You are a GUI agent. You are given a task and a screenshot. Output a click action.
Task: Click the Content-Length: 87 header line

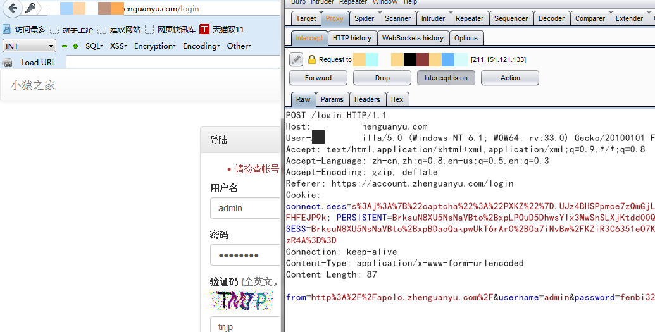(331, 274)
